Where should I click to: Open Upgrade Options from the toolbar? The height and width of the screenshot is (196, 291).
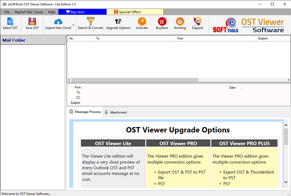click(118, 21)
